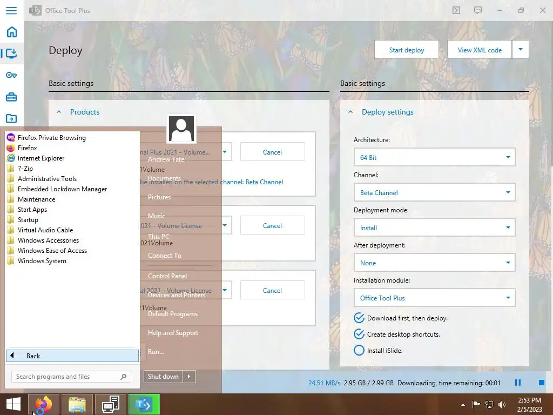Open the Toolbox briefcase icon in sidebar
The height and width of the screenshot is (415, 553).
[11, 97]
